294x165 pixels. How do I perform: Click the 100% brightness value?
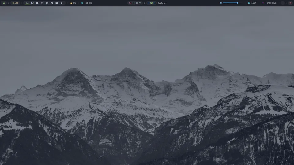(x=254, y=3)
